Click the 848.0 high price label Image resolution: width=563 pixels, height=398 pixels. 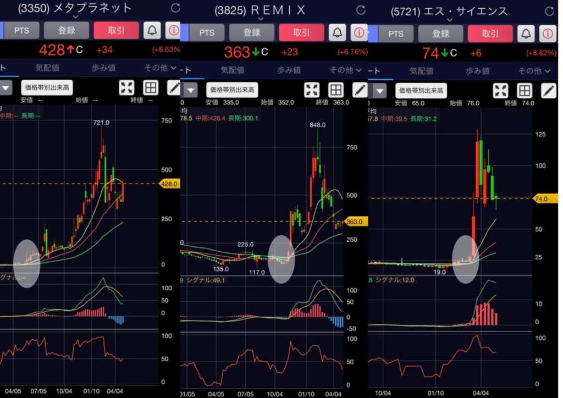pyautogui.click(x=318, y=125)
